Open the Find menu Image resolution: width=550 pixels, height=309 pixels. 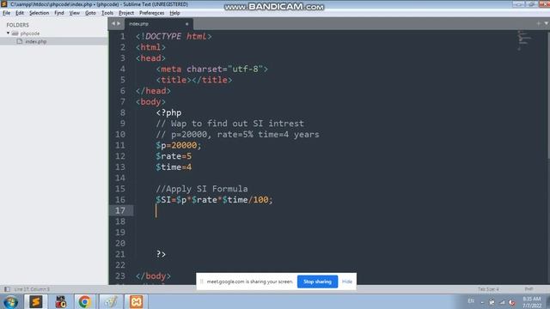[x=59, y=13]
